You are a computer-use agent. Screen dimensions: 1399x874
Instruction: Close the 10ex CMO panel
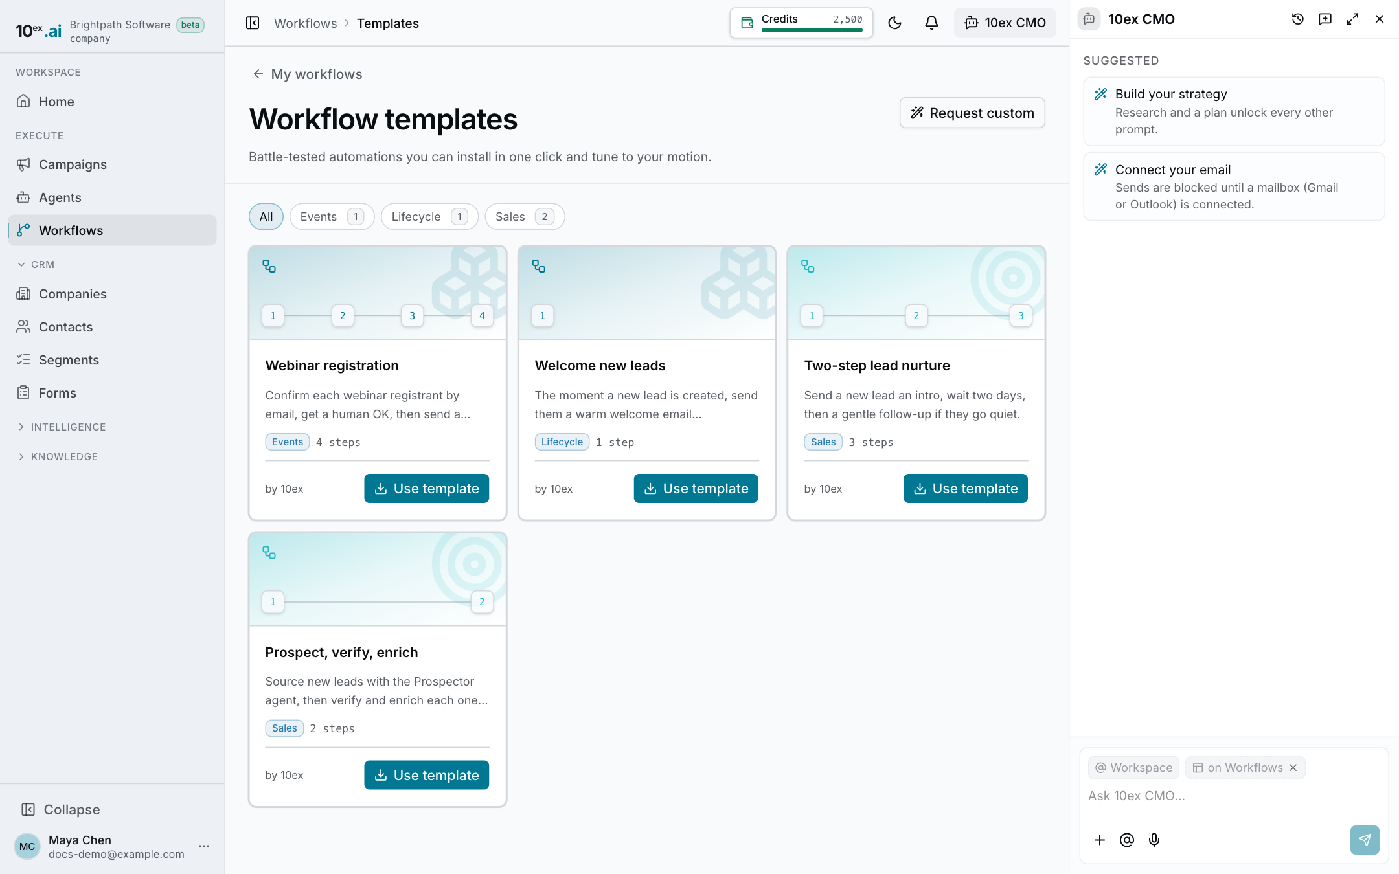coord(1379,19)
